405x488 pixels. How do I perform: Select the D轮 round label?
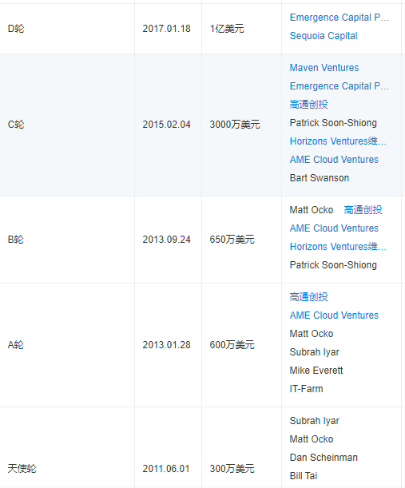pos(16,29)
